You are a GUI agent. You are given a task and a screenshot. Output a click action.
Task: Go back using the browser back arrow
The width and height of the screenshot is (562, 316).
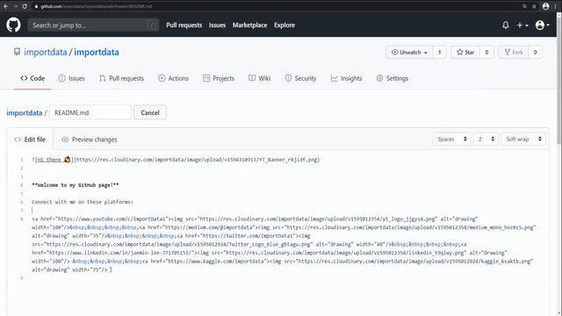[x=6, y=6]
